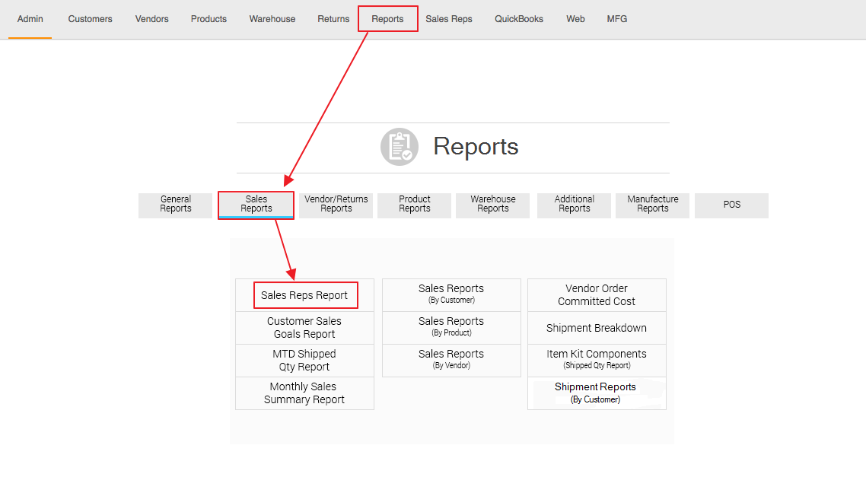Switch to General Reports tab
This screenshot has width=866, height=477.
click(x=176, y=205)
